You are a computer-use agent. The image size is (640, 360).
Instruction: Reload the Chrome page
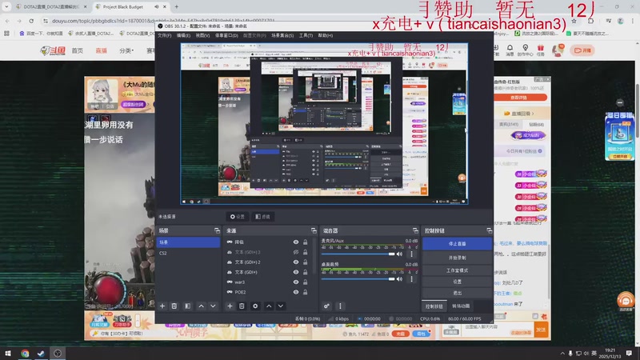[31, 21]
